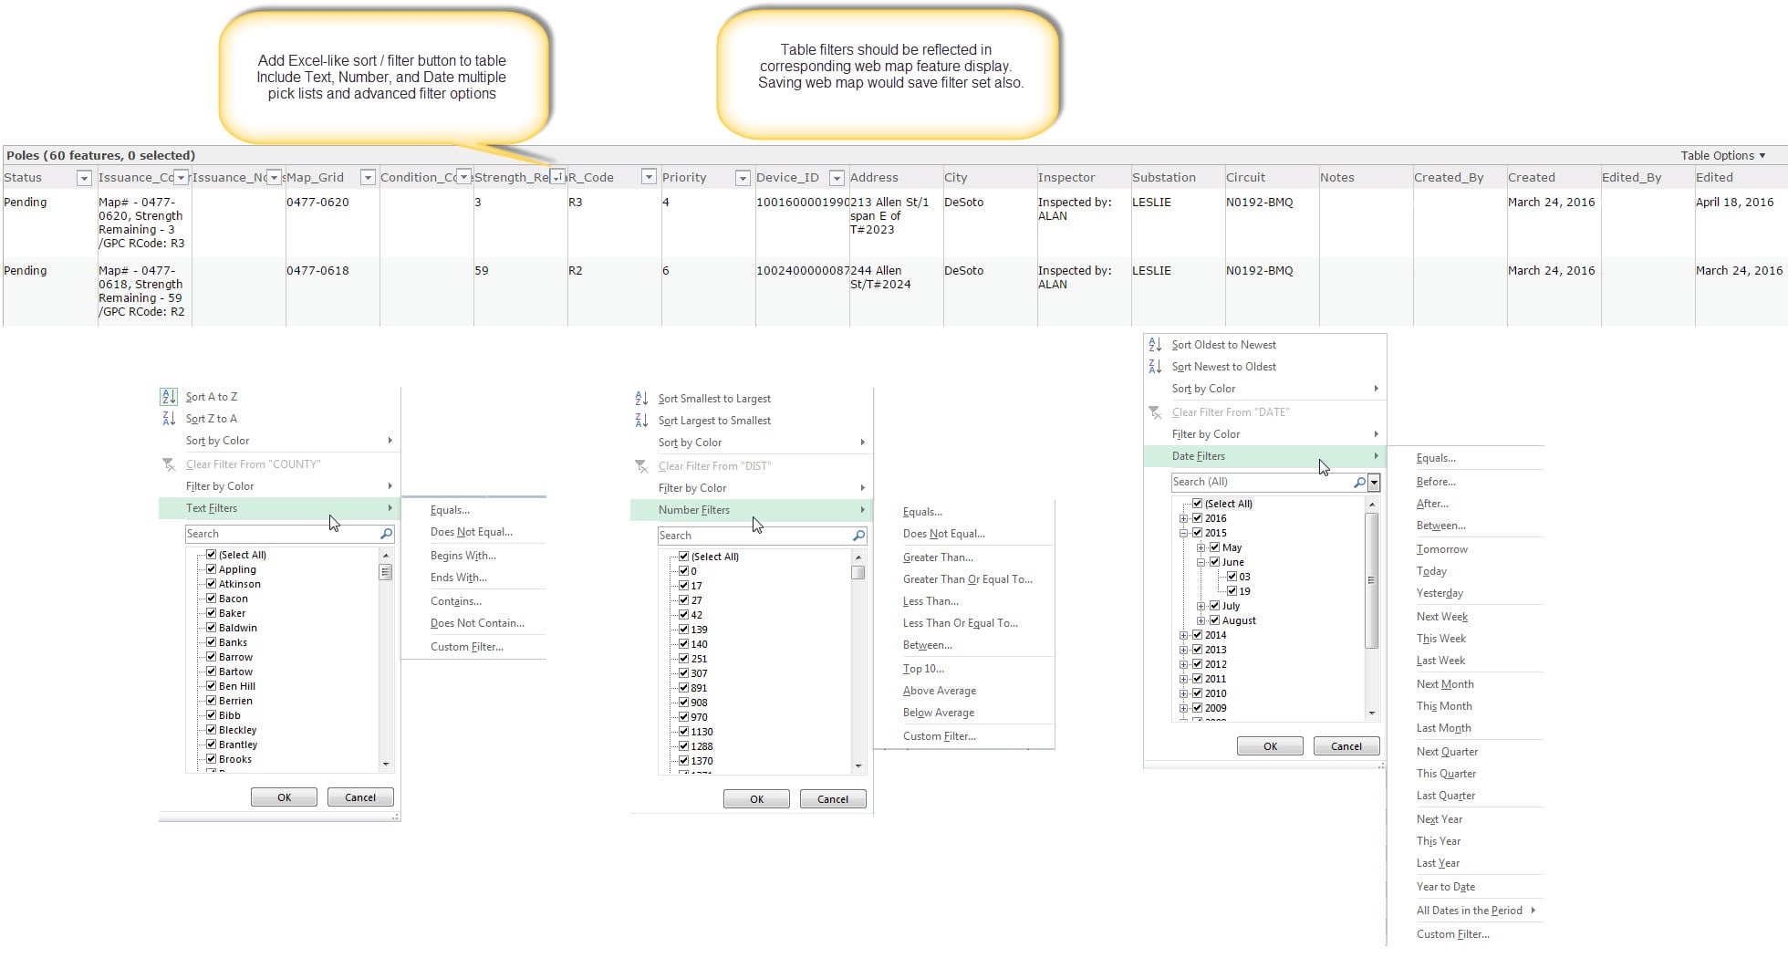Open the Text Filters submenu

tap(279, 508)
